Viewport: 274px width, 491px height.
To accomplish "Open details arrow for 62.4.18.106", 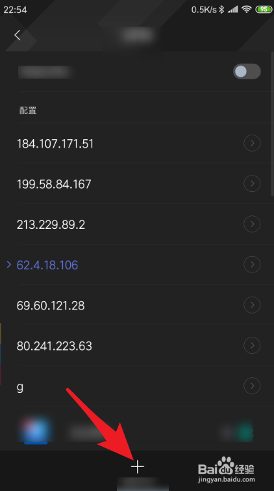I will point(252,265).
